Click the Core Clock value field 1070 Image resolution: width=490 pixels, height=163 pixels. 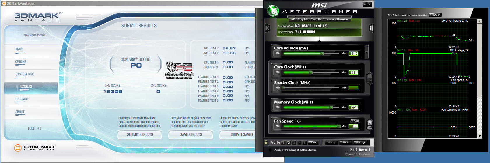tap(354, 72)
